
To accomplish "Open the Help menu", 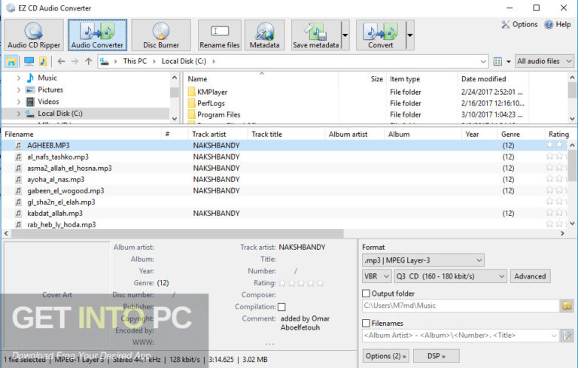I will point(558,24).
